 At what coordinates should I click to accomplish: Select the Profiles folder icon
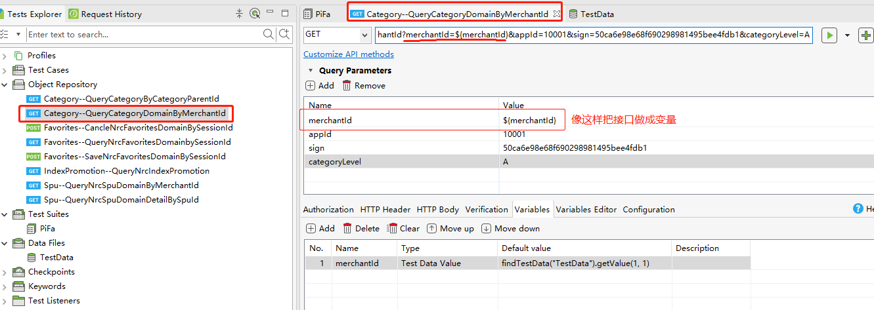(x=18, y=56)
